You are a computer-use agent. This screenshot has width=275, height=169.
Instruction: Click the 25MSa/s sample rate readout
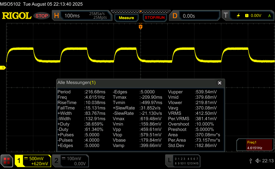[x=97, y=13]
